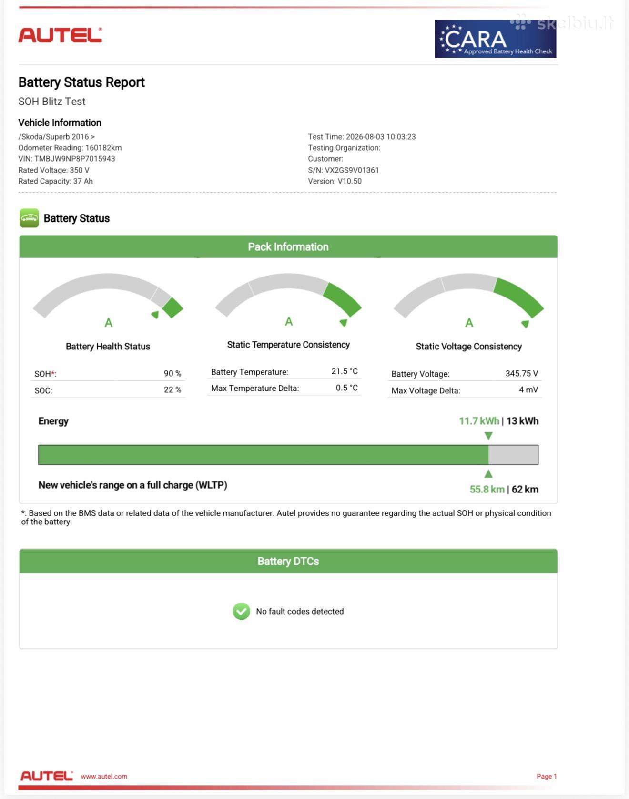
Task: Click the BMS data disclaimer footnote
Action: [286, 517]
